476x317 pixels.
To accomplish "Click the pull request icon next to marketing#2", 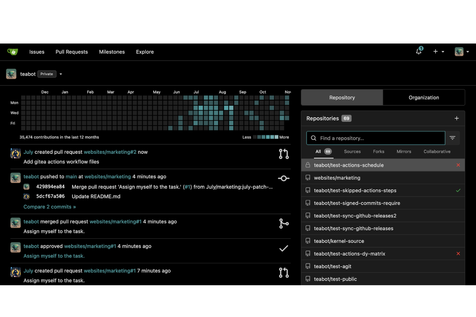I will [284, 154].
